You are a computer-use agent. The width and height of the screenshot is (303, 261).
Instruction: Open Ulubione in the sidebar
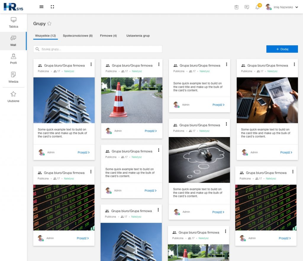pos(13,97)
